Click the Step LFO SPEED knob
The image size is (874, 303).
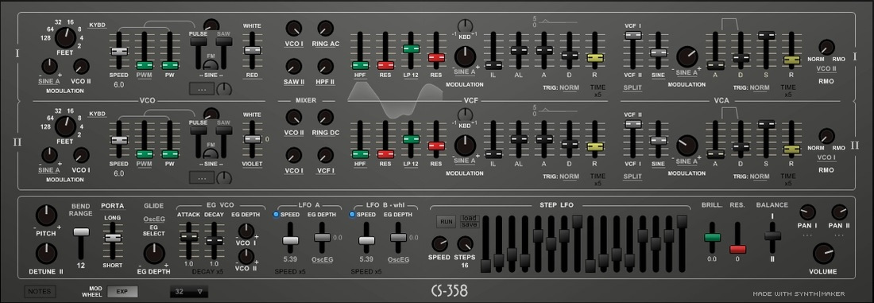pyautogui.click(x=439, y=244)
